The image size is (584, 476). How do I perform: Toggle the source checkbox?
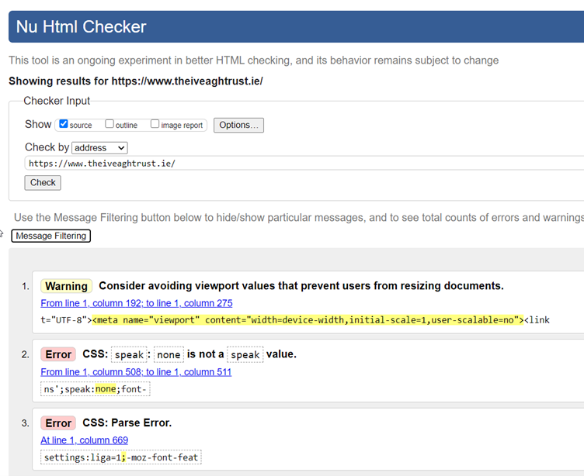click(x=64, y=123)
